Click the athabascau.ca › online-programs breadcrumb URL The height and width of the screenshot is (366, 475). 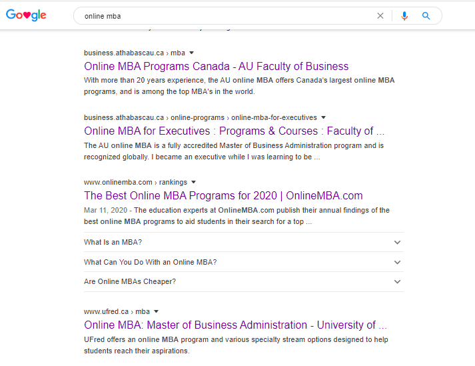[201, 117]
